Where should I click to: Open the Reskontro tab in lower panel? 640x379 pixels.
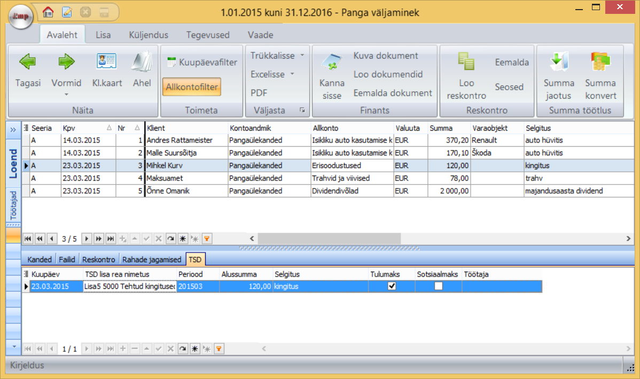click(x=99, y=259)
